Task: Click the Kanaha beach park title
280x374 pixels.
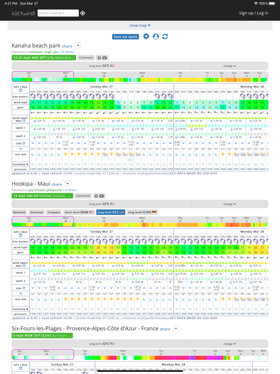Action: pos(36,46)
